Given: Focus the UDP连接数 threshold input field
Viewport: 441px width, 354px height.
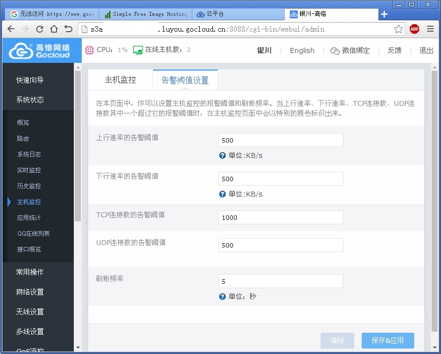Looking at the screenshot, I should click(280, 245).
